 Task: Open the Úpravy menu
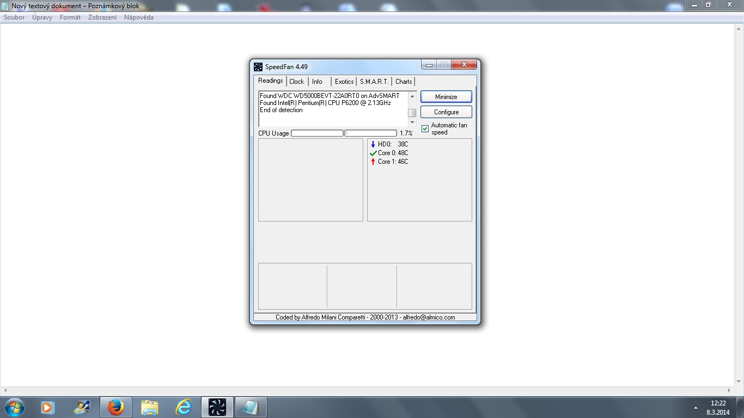42,17
